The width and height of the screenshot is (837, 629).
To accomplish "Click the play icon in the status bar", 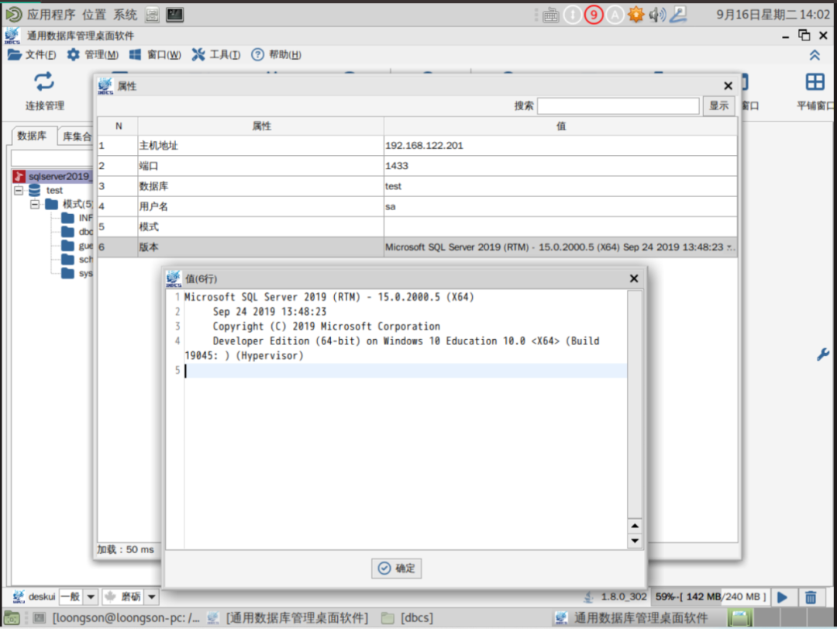I will tap(783, 597).
